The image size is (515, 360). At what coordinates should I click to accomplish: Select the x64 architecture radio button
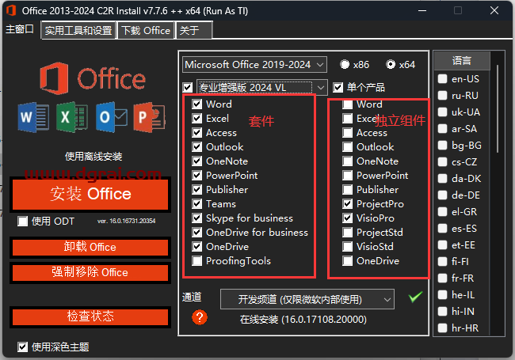click(391, 64)
